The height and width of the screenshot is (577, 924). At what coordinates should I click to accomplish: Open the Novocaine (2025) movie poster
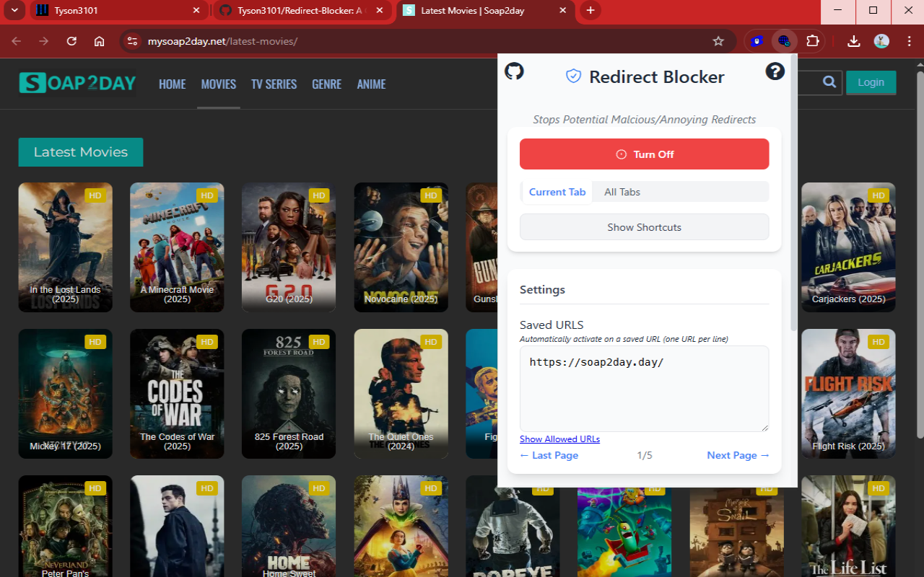(401, 247)
